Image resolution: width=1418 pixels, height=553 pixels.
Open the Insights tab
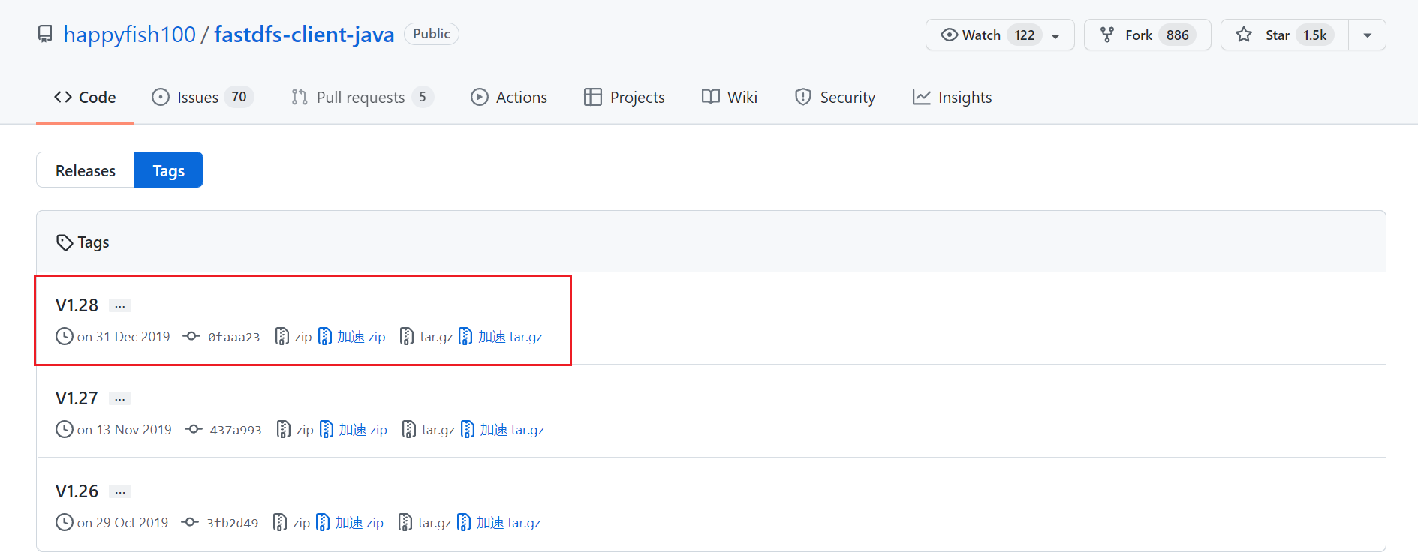tap(952, 98)
